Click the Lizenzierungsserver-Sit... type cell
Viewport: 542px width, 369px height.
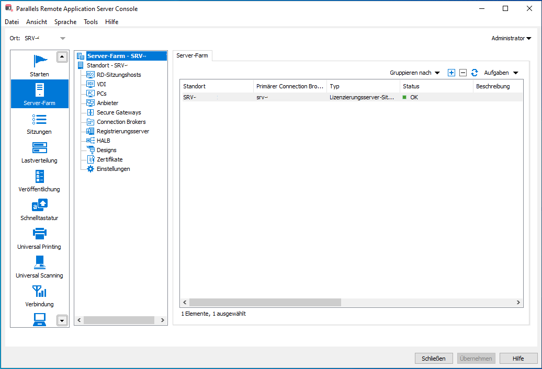click(x=363, y=97)
